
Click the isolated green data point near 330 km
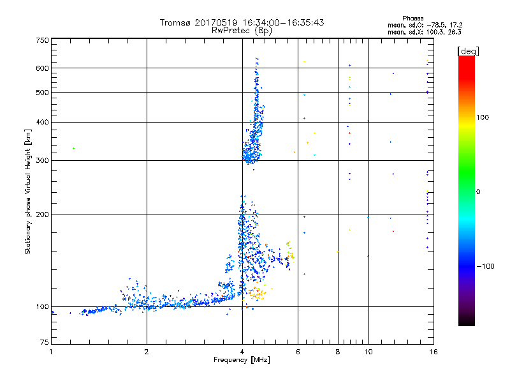click(73, 149)
